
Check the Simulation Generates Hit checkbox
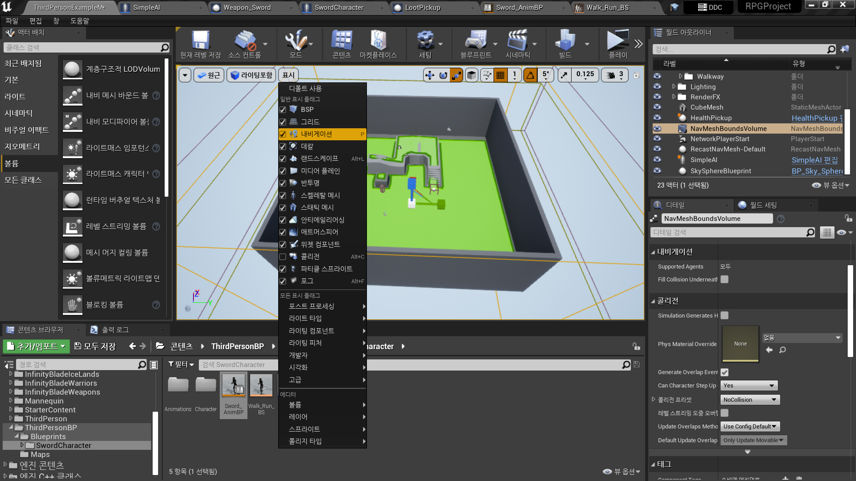pyautogui.click(x=724, y=315)
